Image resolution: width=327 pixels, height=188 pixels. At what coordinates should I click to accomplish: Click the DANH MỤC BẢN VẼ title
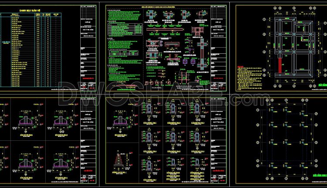tap(30, 10)
